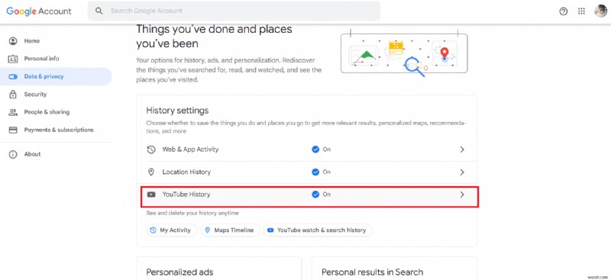Click the About info icon
This screenshot has width=611, height=280.
click(13, 154)
